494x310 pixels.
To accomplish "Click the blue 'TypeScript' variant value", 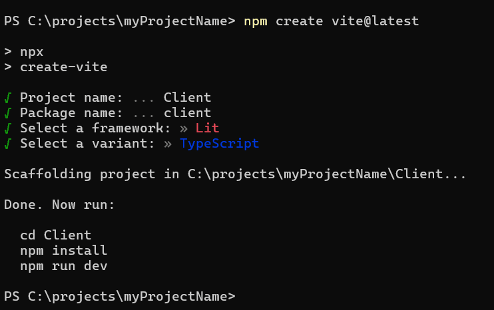I will click(219, 144).
